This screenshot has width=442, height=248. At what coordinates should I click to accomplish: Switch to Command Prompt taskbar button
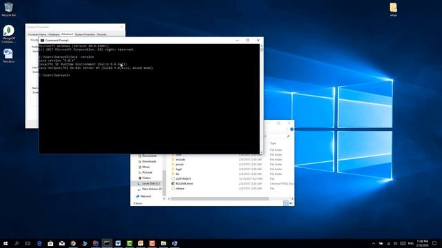107,243
